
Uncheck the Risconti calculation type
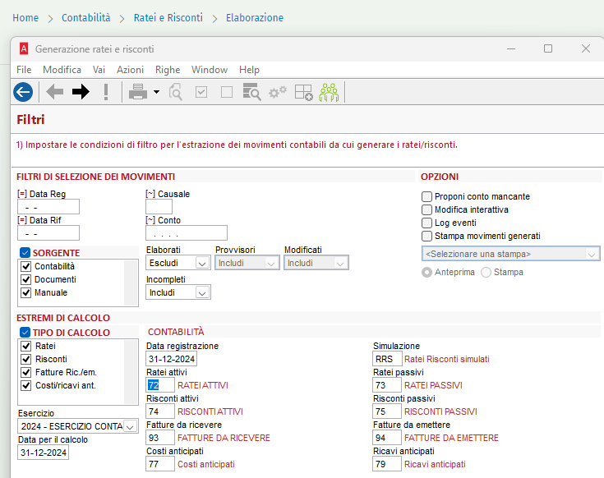(25, 359)
